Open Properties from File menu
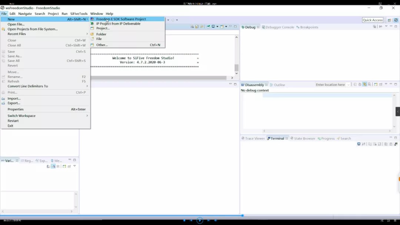This screenshot has width=400, height=225. pos(45,109)
